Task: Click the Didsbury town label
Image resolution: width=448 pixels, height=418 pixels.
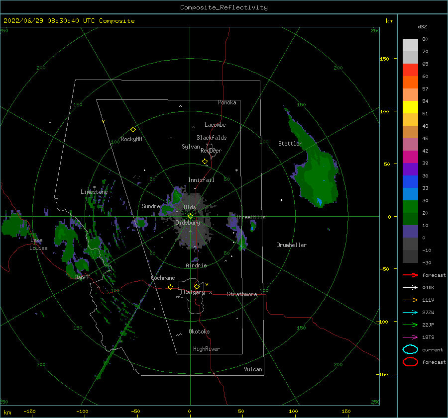Action: [x=188, y=223]
